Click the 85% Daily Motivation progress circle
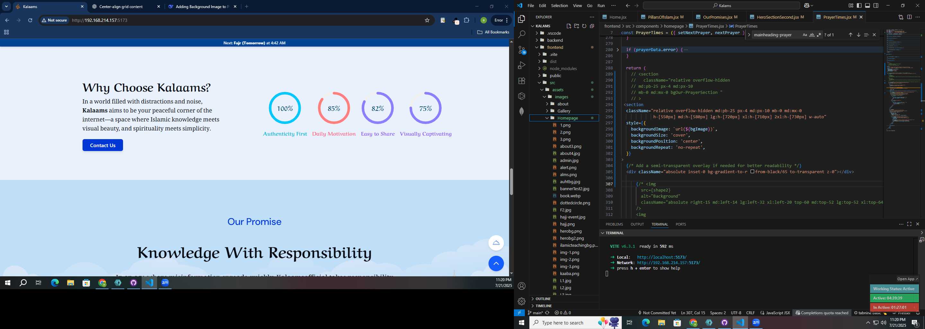Image resolution: width=925 pixels, height=329 pixels. point(334,108)
